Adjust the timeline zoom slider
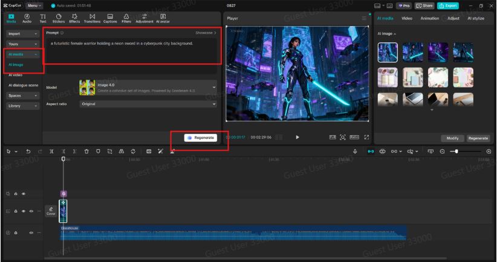The width and height of the screenshot is (497, 262). click(x=456, y=150)
